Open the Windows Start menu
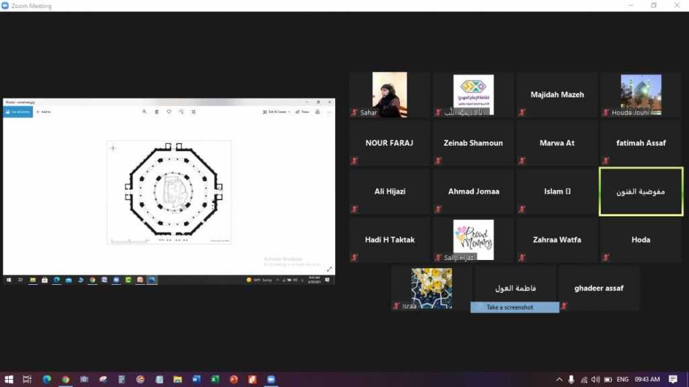689x387 pixels. tap(9, 380)
